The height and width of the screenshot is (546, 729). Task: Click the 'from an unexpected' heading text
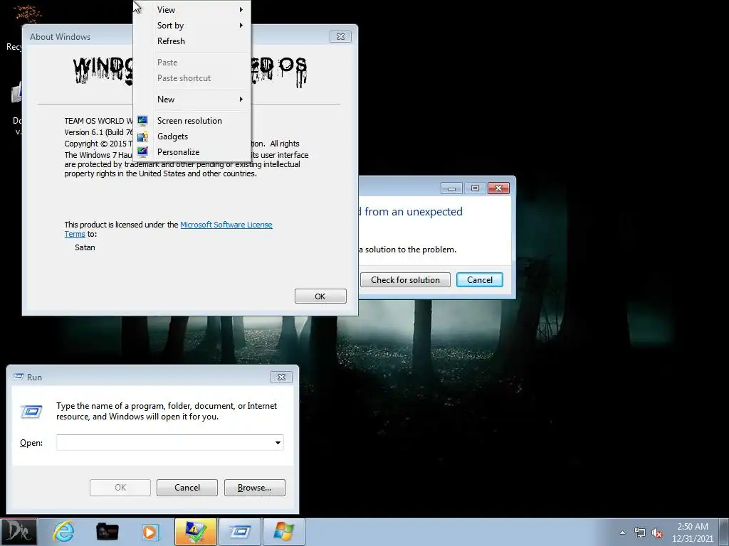coord(414,212)
